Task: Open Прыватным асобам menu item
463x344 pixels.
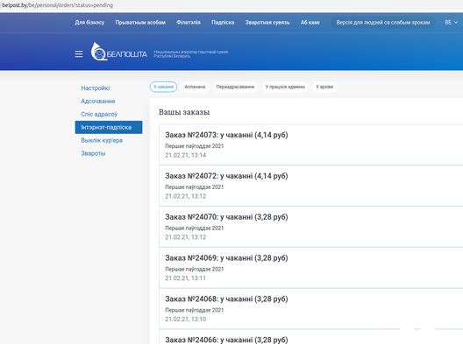Action: point(140,23)
